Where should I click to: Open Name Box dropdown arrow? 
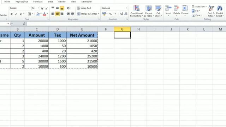8,24
